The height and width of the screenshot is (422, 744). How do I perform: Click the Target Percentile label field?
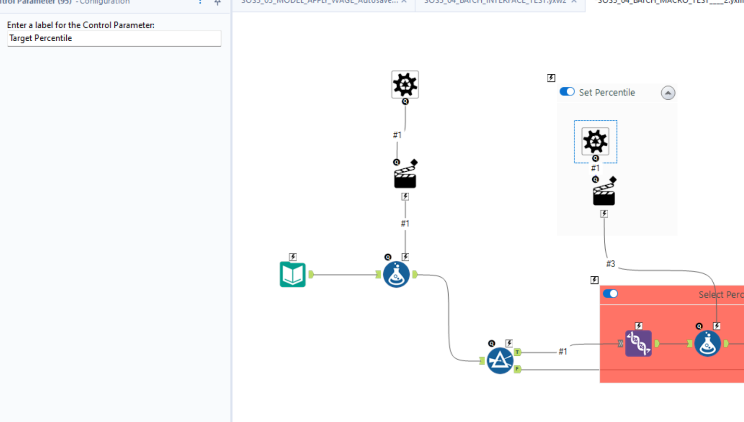pos(114,38)
